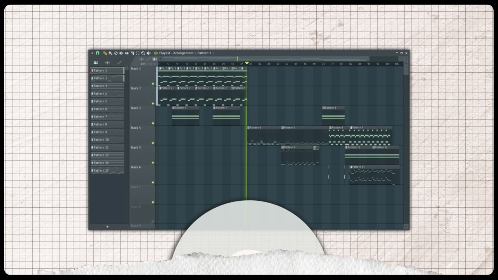Click the NOTE mode label
The width and height of the screenshot is (498, 280).
tap(143, 64)
